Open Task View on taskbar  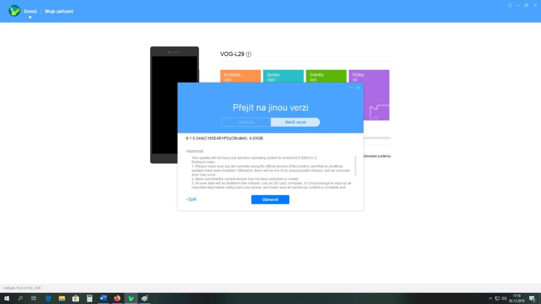(34, 299)
